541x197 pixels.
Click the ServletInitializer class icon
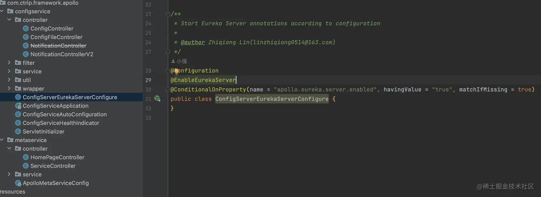coord(18,132)
